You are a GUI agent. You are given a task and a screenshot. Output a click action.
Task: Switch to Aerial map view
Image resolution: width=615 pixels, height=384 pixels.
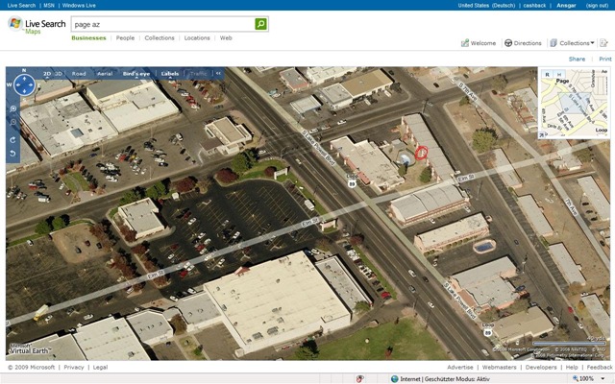point(105,73)
